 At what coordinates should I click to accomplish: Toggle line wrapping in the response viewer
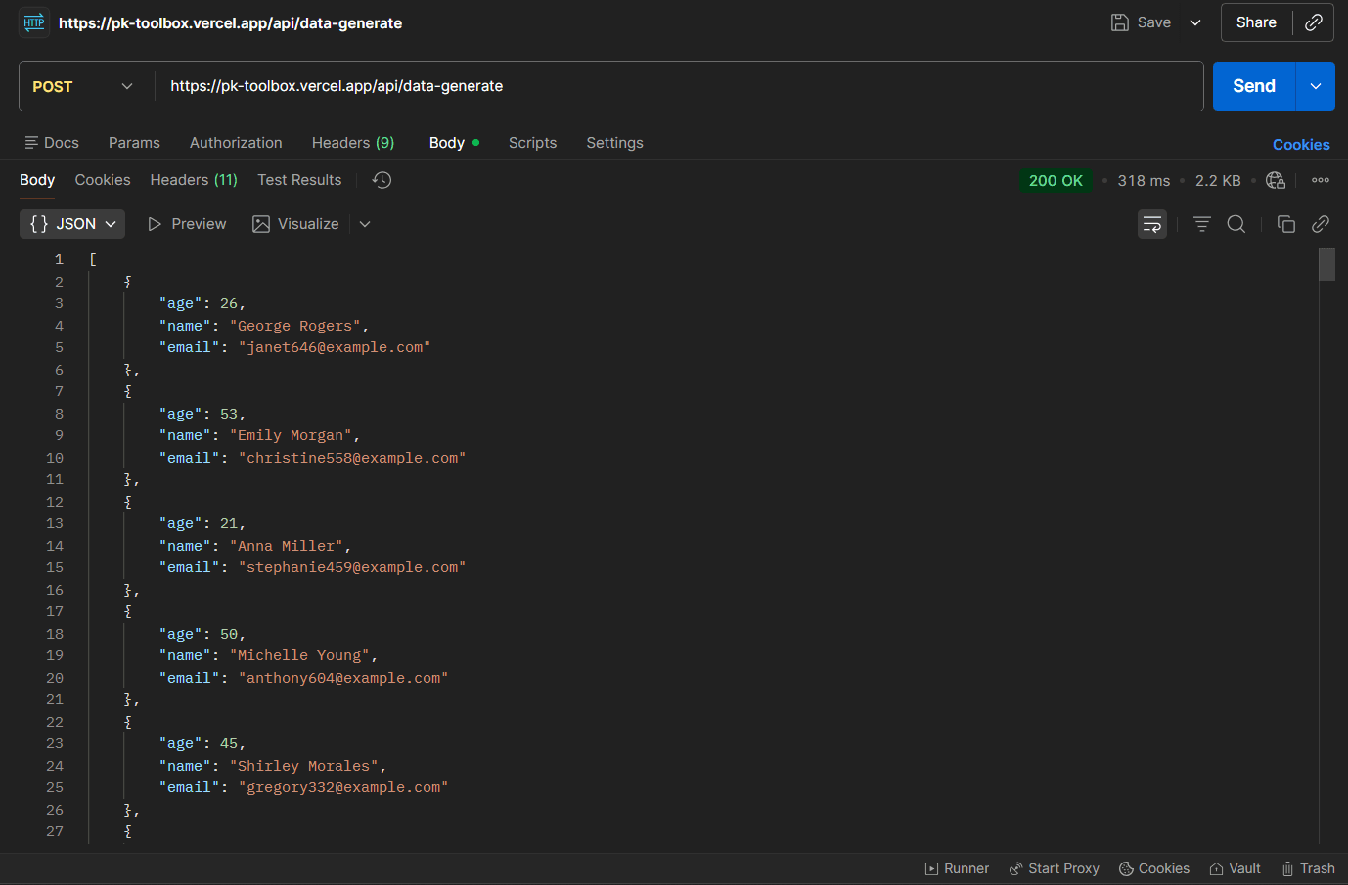point(1152,224)
